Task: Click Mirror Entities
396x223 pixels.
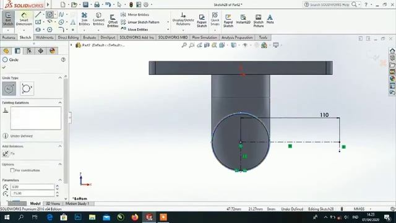Action: pyautogui.click(x=135, y=15)
